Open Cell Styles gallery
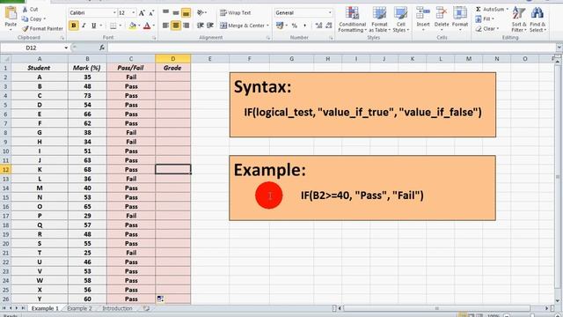 click(400, 19)
